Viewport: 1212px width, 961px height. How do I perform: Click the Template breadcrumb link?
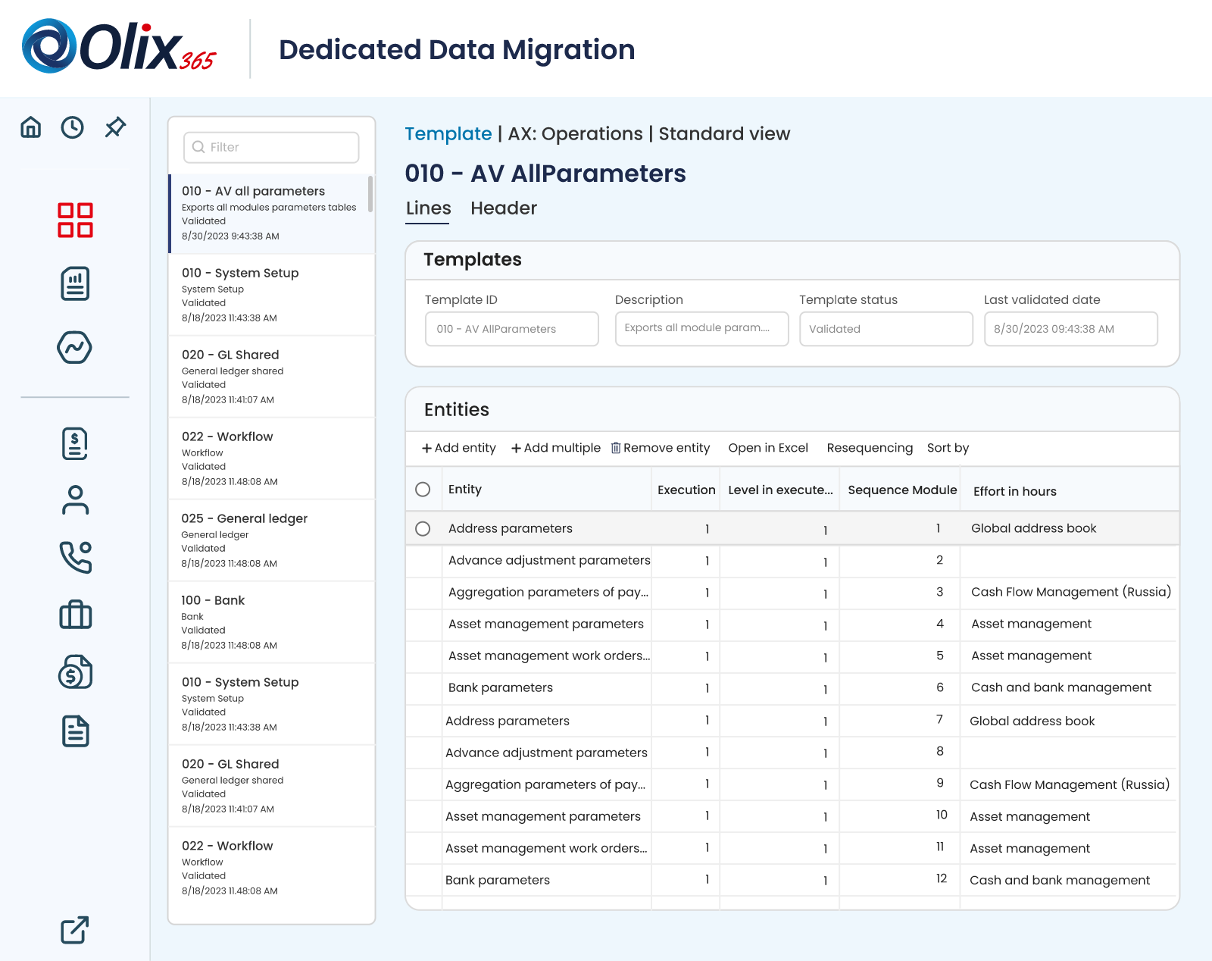pyautogui.click(x=448, y=134)
